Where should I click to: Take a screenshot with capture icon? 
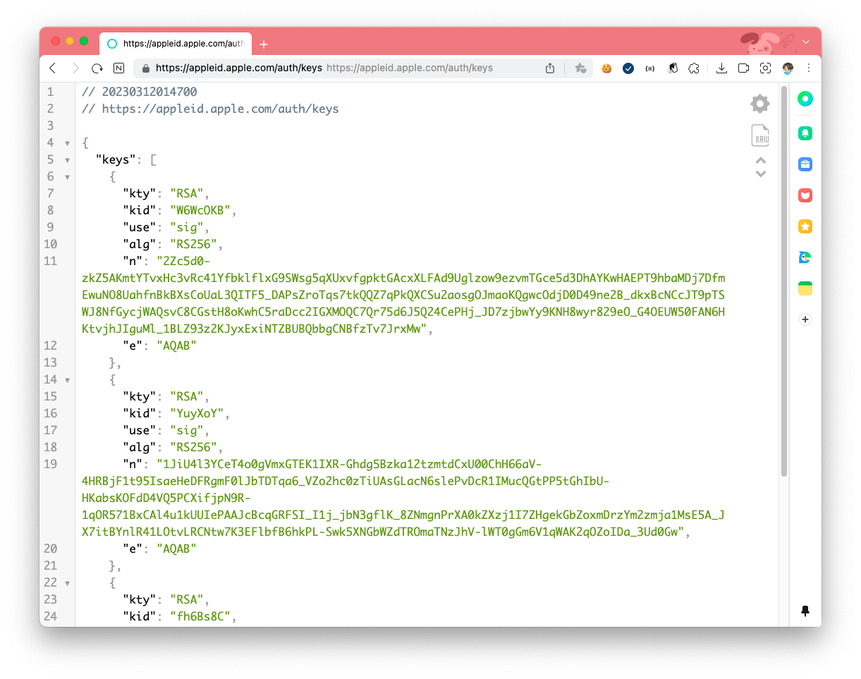coord(766,68)
